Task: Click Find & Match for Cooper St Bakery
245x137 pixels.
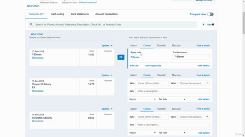Action: [x=203, y=75]
